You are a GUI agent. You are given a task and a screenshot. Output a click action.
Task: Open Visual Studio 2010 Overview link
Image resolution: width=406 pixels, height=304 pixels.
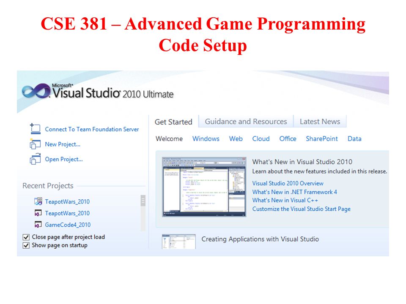(x=288, y=183)
